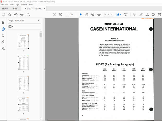Click the thumbnail panel scrollbar thumb
The image size is (162, 121).
pyautogui.click(x=40, y=35)
